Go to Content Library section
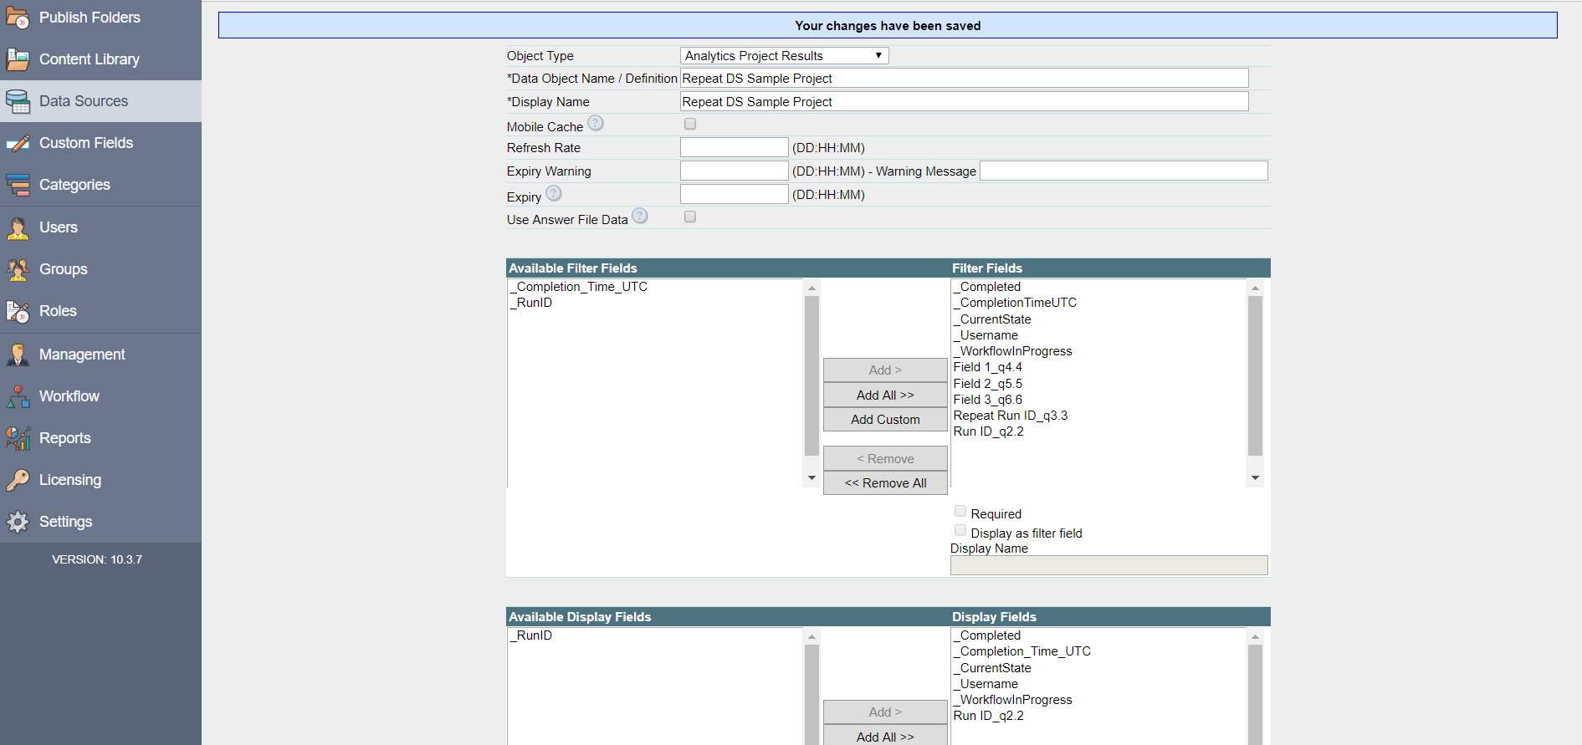Viewport: 1582px width, 745px height. (x=100, y=59)
